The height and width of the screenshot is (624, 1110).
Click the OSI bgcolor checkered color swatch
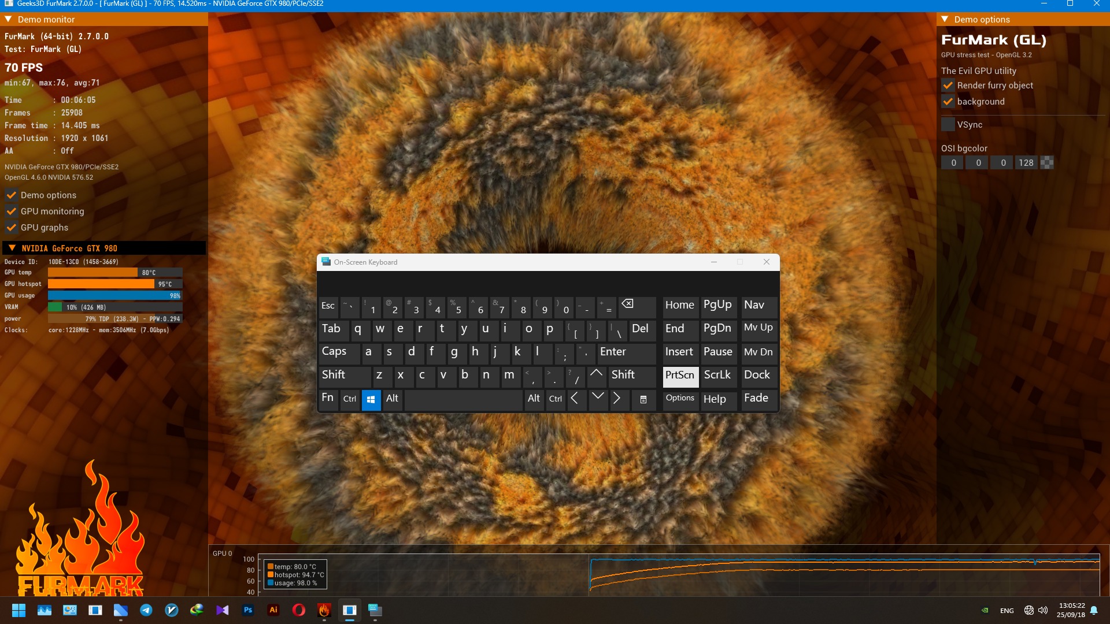coord(1046,163)
